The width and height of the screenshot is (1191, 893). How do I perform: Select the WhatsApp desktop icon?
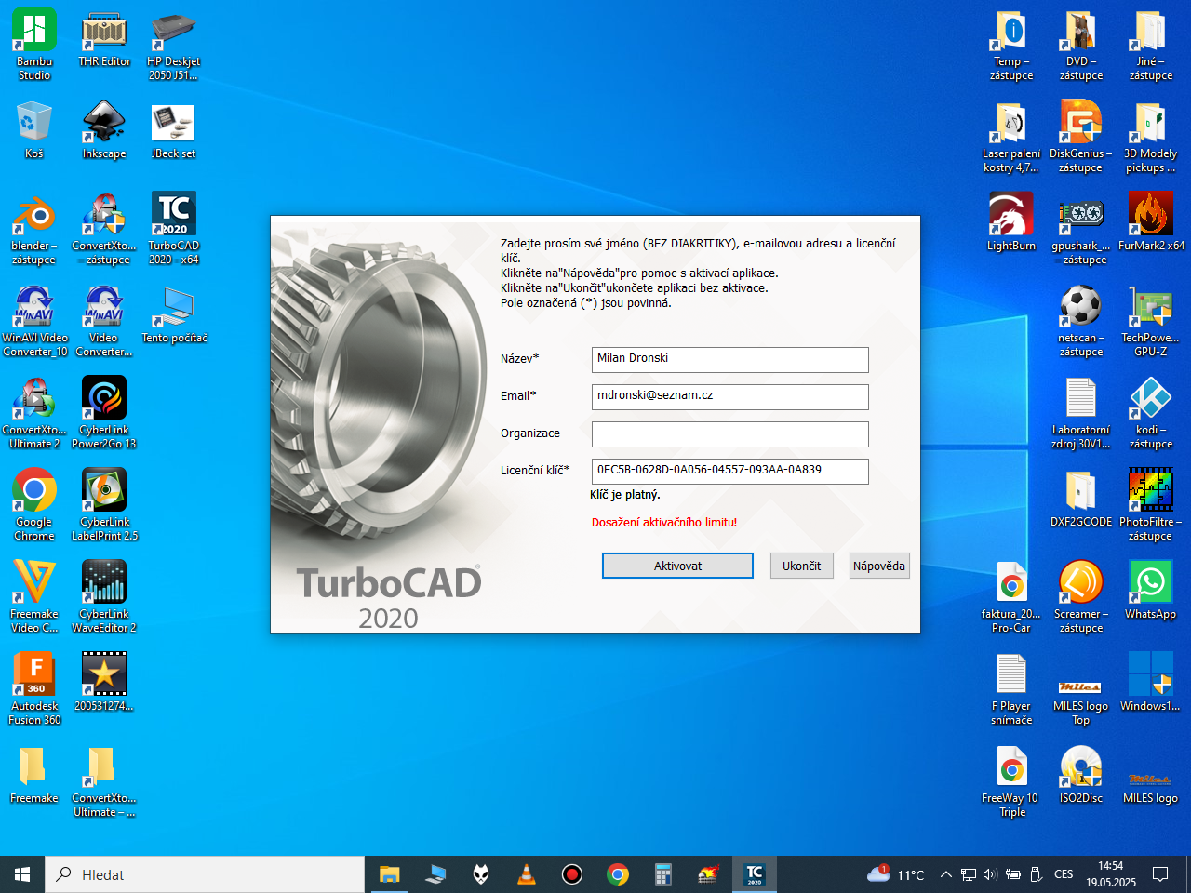(x=1151, y=591)
